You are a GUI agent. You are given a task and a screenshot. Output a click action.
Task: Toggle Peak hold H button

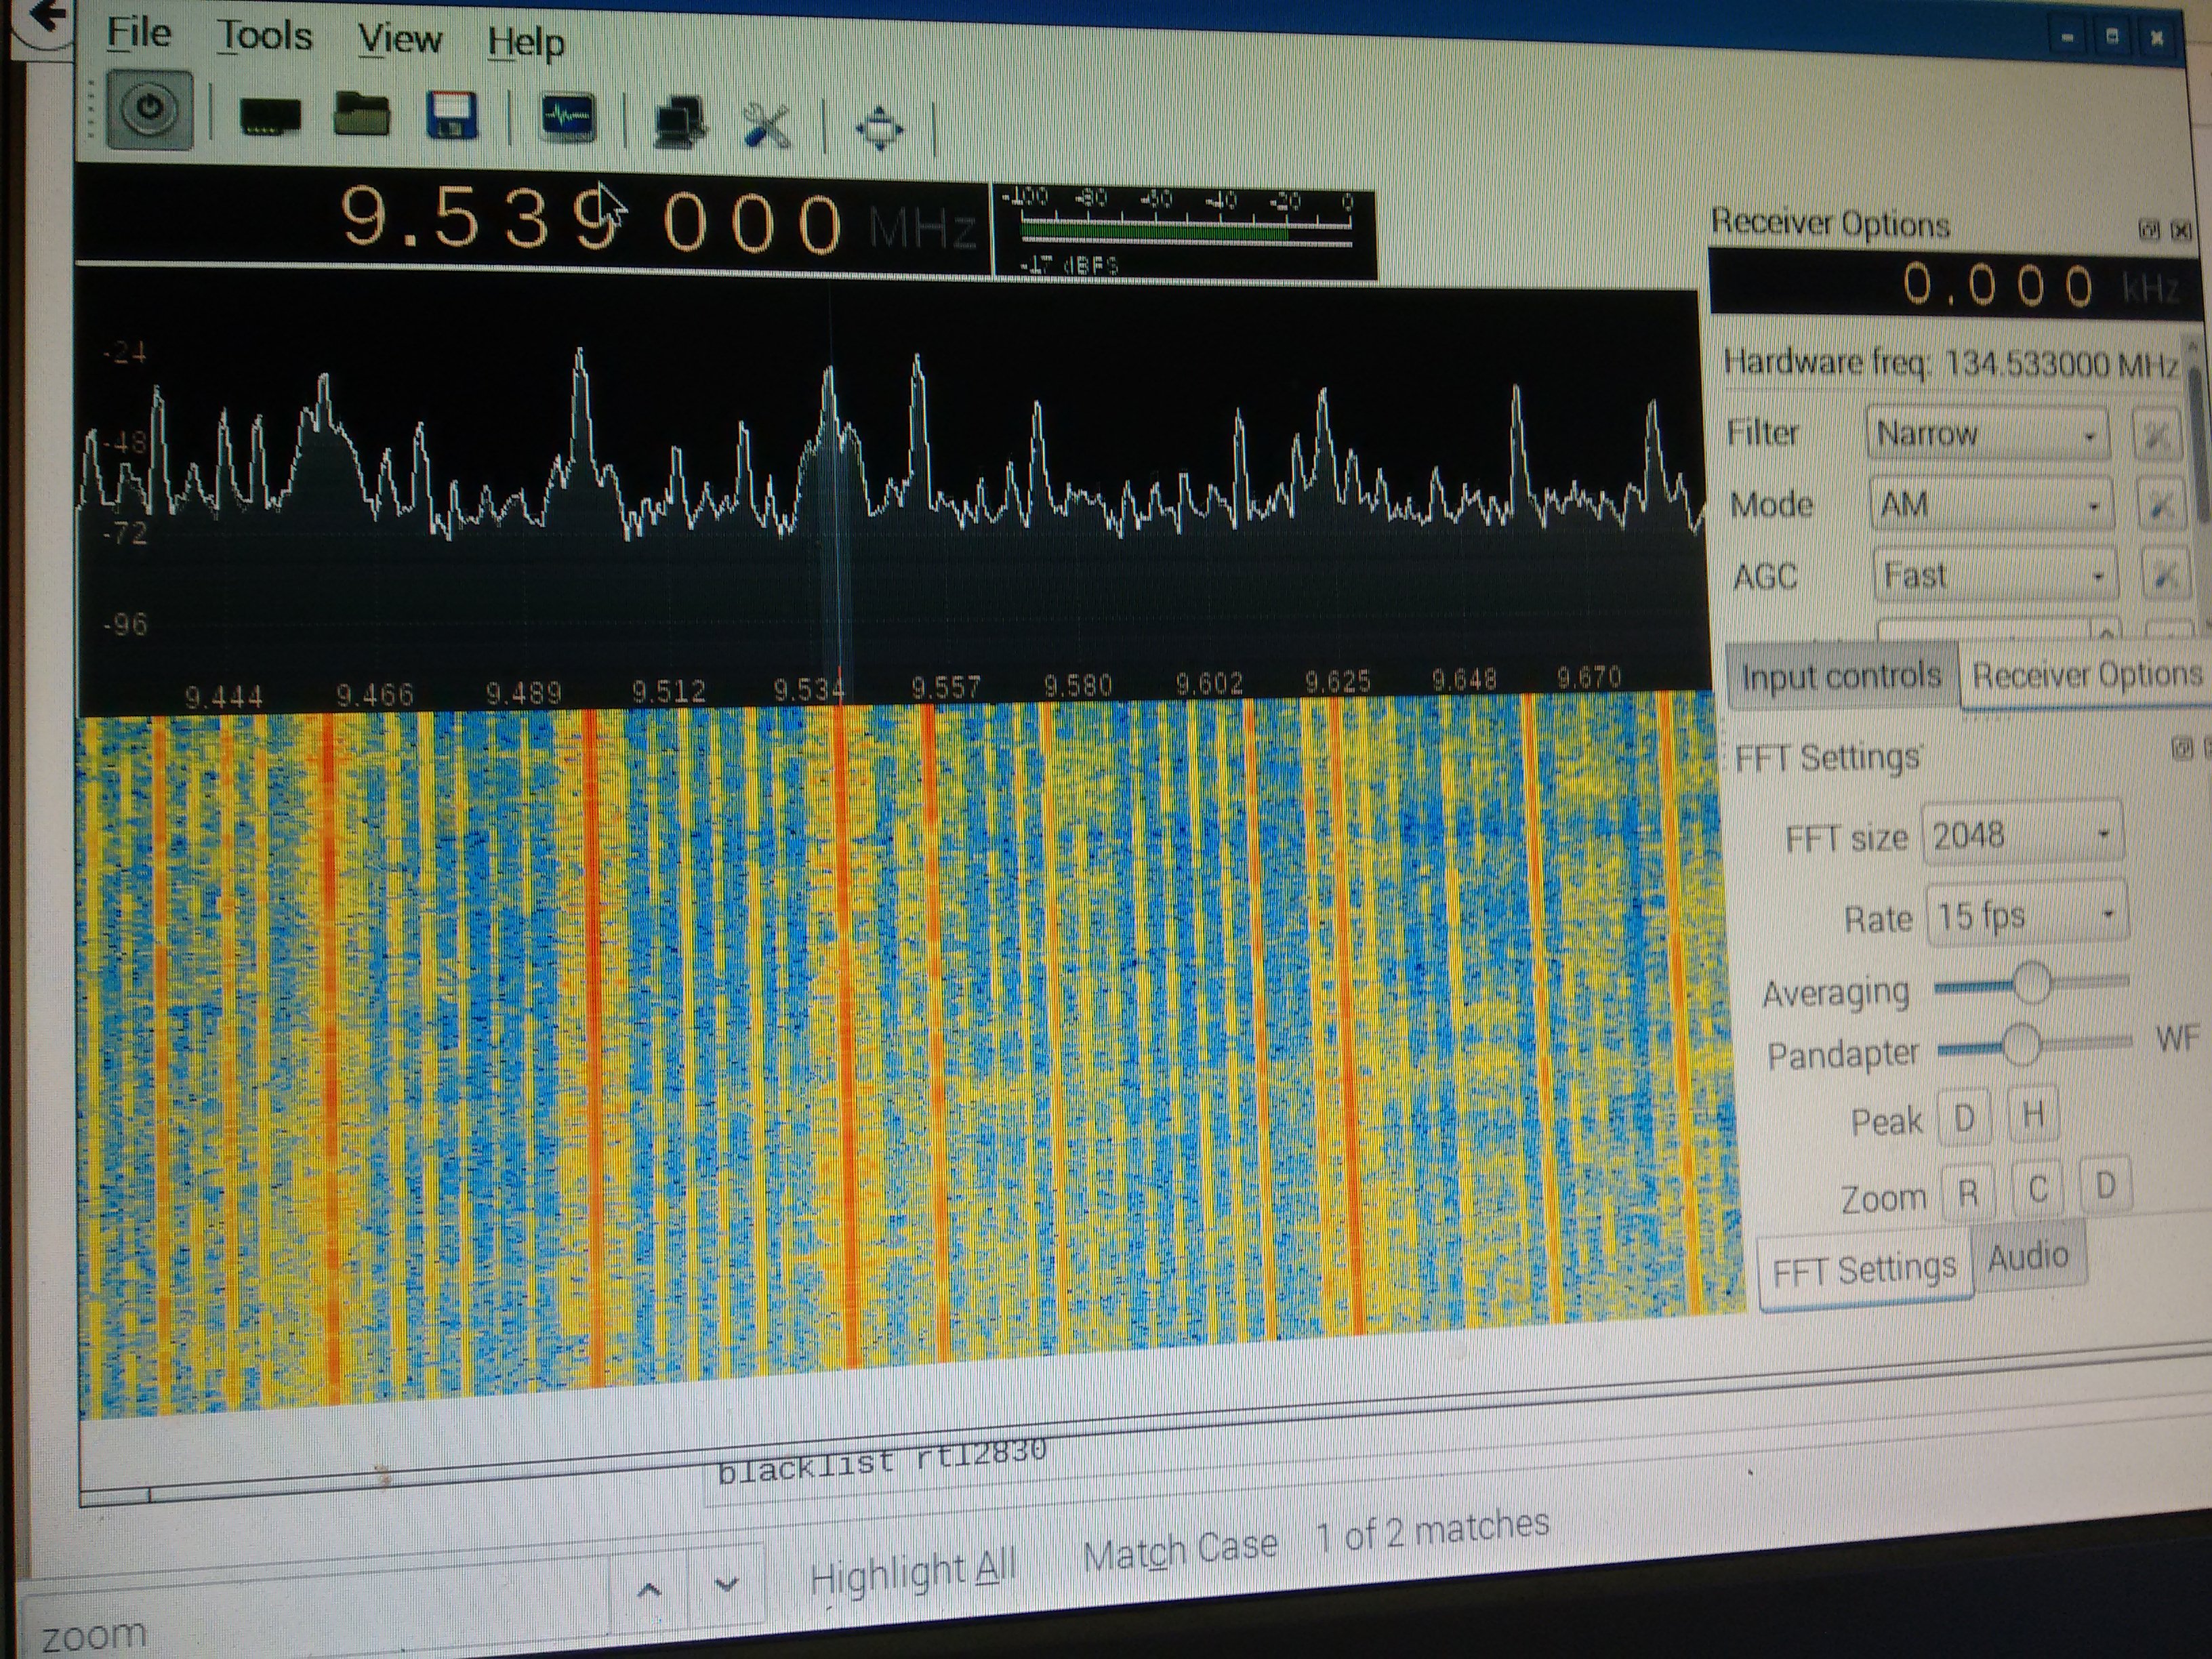(x=2032, y=1114)
